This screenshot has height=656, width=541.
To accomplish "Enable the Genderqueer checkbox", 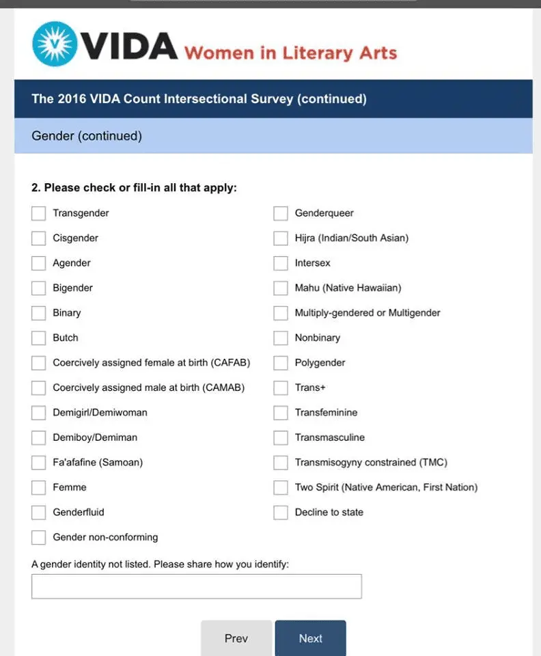I will pyautogui.click(x=281, y=213).
